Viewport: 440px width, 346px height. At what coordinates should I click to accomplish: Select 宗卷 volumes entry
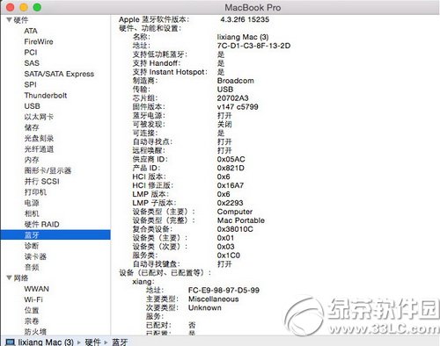click(32, 321)
